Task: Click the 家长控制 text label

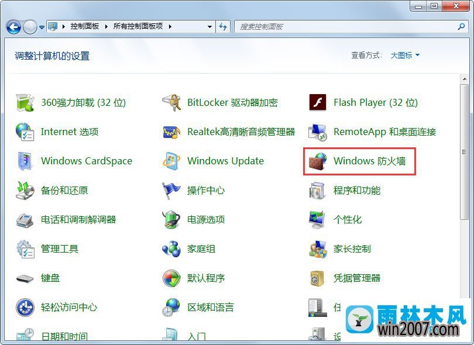Action: click(352, 249)
